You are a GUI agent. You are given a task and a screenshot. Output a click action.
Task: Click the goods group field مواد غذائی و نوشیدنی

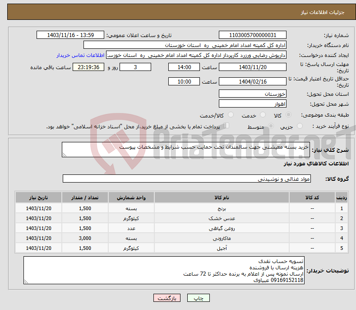[x=187, y=179]
